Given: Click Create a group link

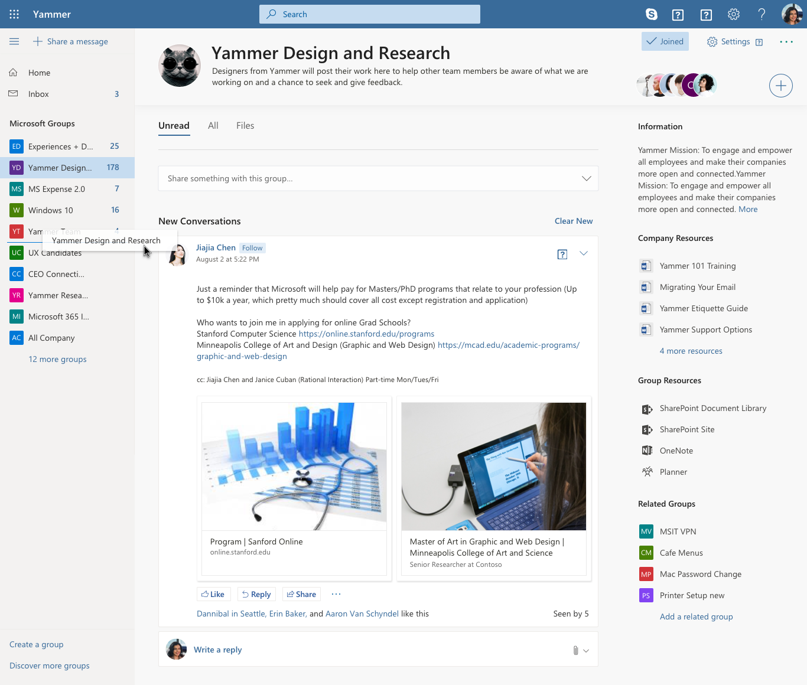Looking at the screenshot, I should click(x=37, y=644).
